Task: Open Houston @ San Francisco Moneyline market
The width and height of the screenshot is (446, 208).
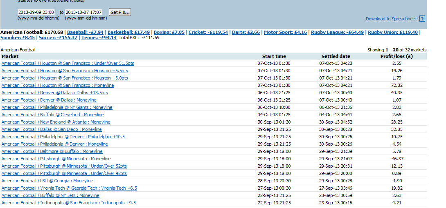Action: pos(58,85)
